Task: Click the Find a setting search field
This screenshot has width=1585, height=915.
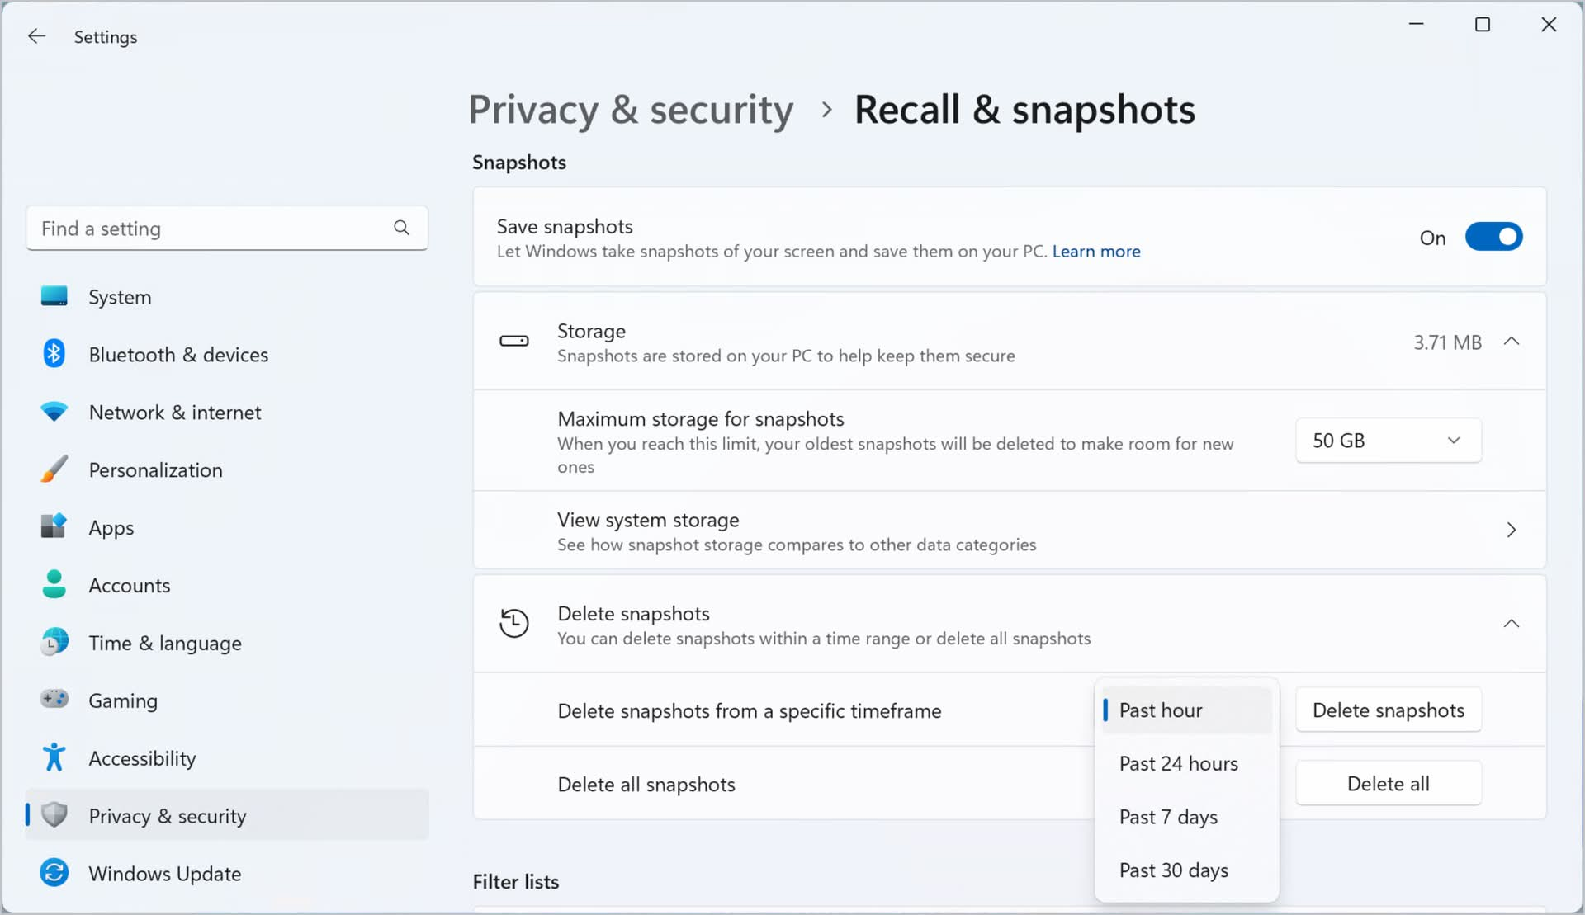Action: pyautogui.click(x=225, y=228)
